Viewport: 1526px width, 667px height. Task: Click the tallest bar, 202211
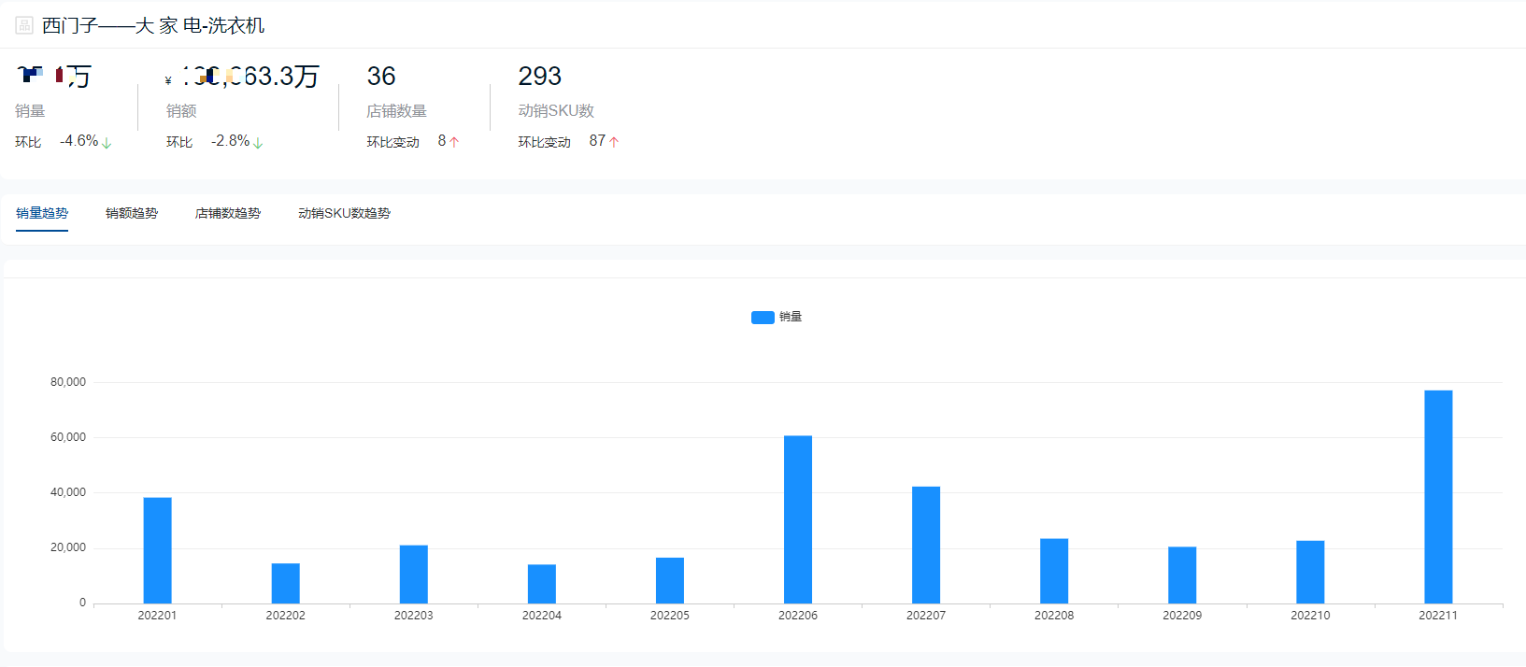click(1438, 497)
